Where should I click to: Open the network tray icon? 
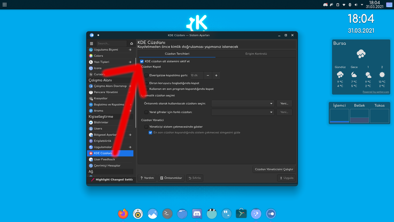click(344, 4)
